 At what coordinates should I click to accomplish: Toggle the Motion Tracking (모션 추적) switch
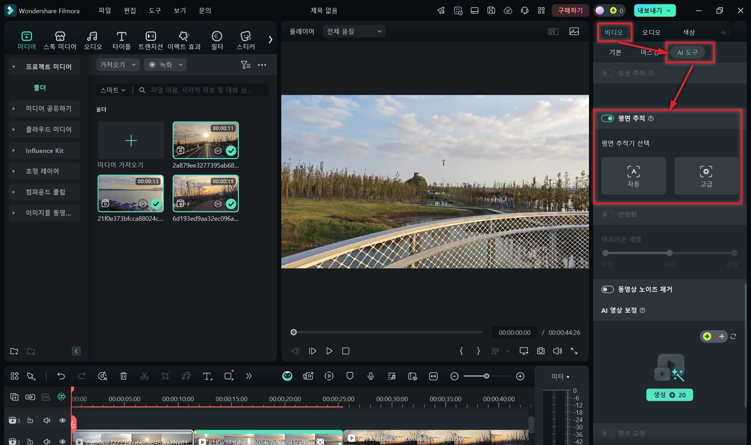[607, 73]
